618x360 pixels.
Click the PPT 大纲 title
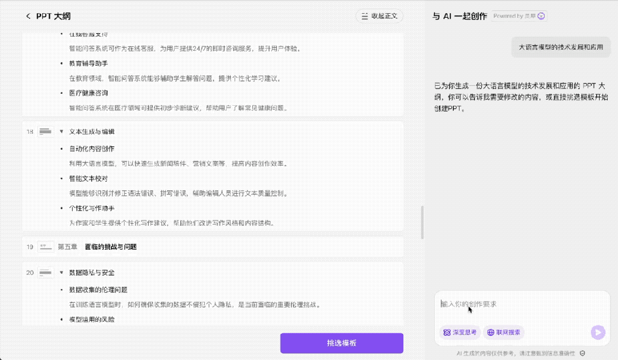(53, 16)
